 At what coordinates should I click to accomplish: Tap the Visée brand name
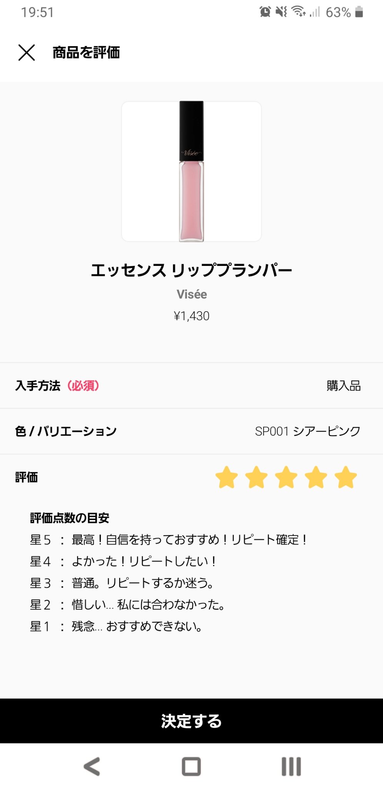191,294
